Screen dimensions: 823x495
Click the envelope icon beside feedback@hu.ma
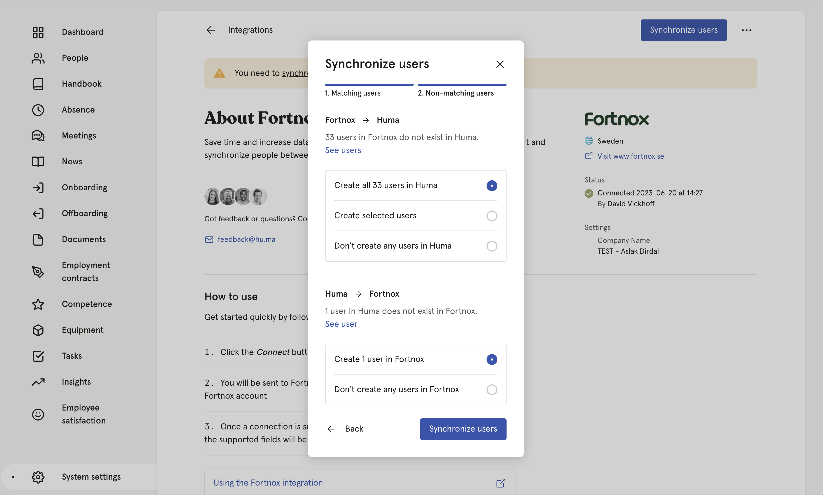209,239
